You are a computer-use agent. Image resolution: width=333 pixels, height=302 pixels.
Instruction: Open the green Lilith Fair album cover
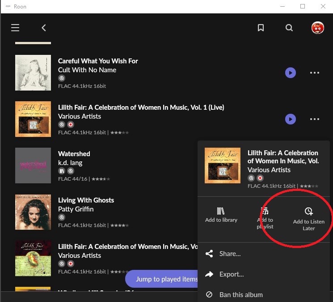click(33, 258)
